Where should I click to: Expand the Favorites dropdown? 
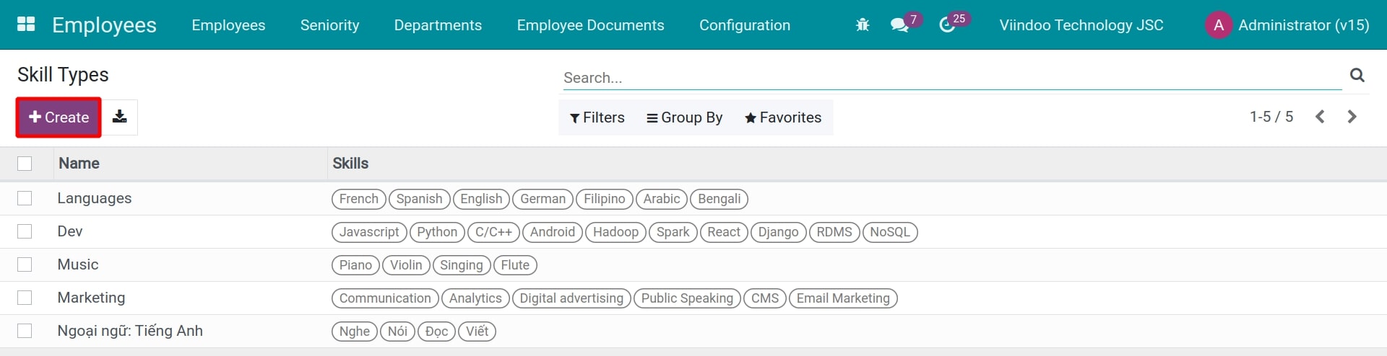(x=783, y=117)
